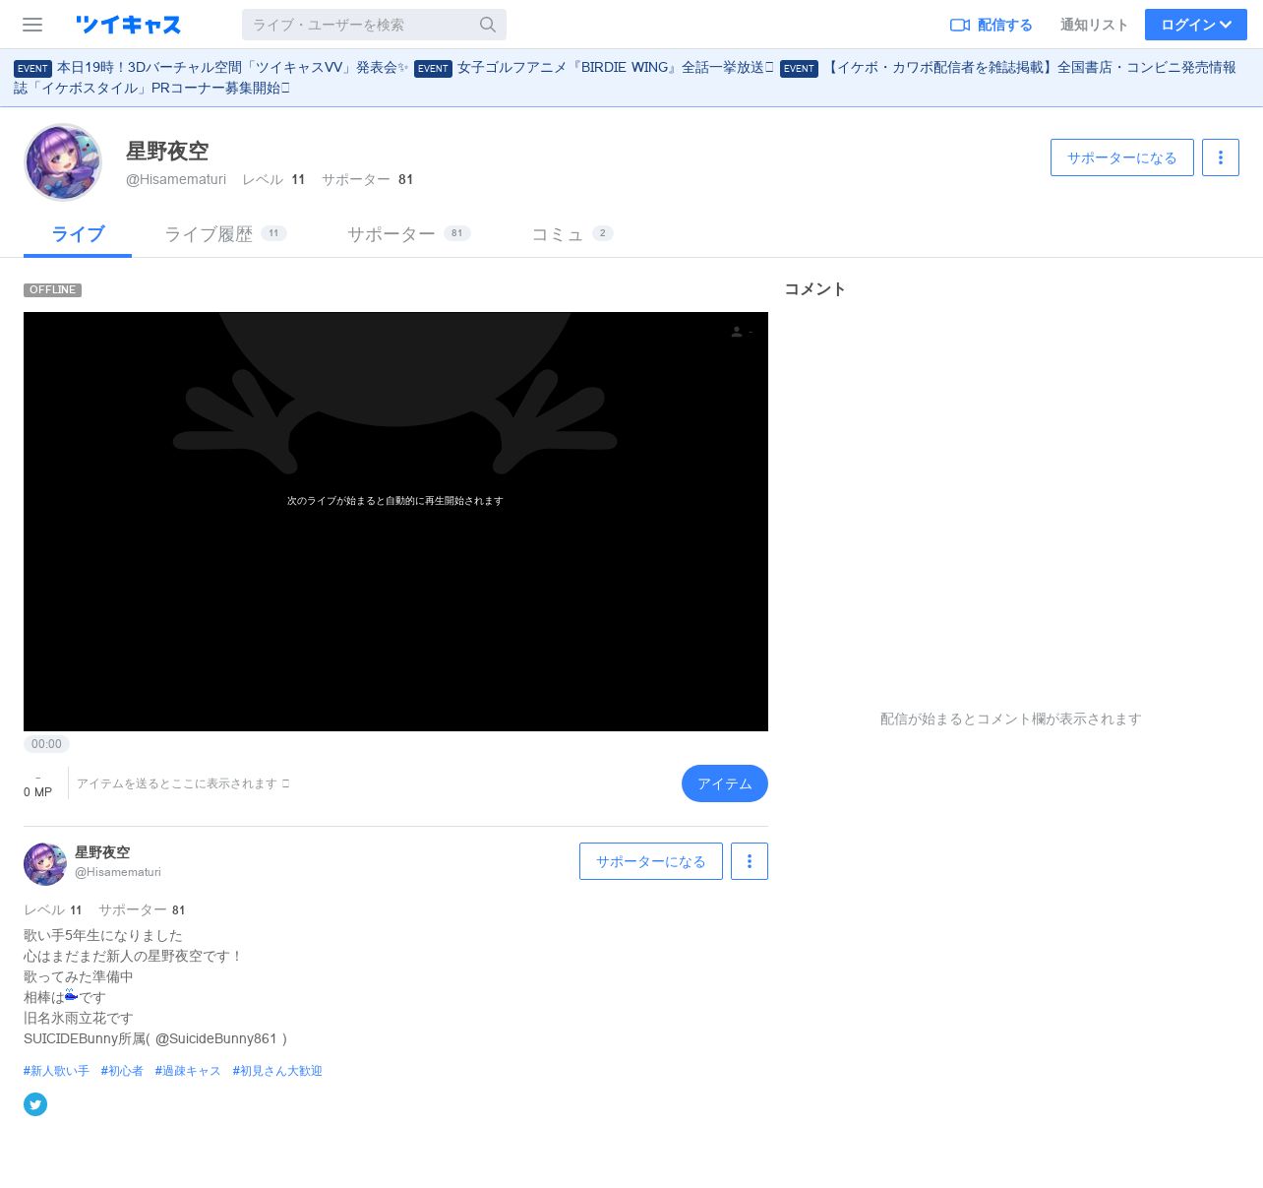Click the 星野夜空 name below the player

tap(102, 852)
